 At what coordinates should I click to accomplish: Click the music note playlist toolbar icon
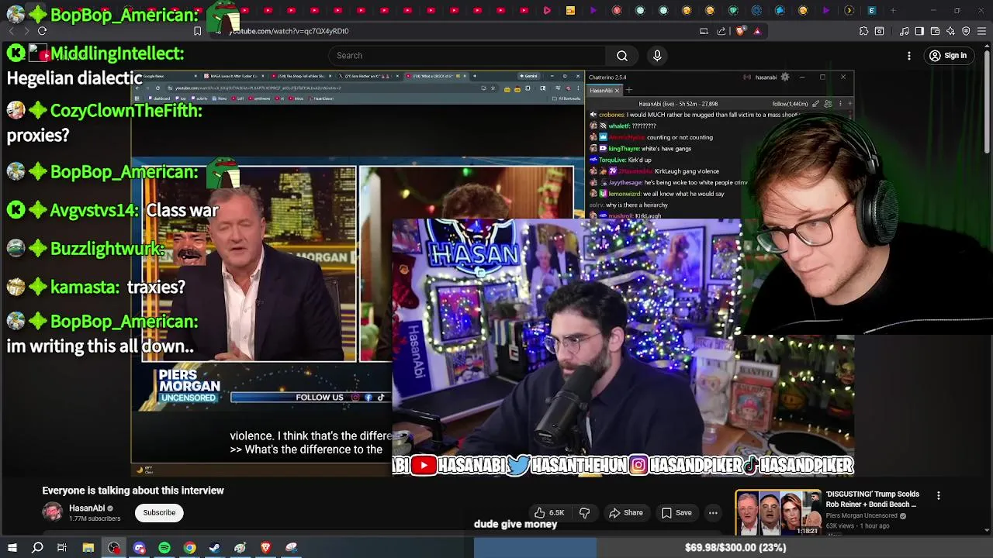pos(904,31)
